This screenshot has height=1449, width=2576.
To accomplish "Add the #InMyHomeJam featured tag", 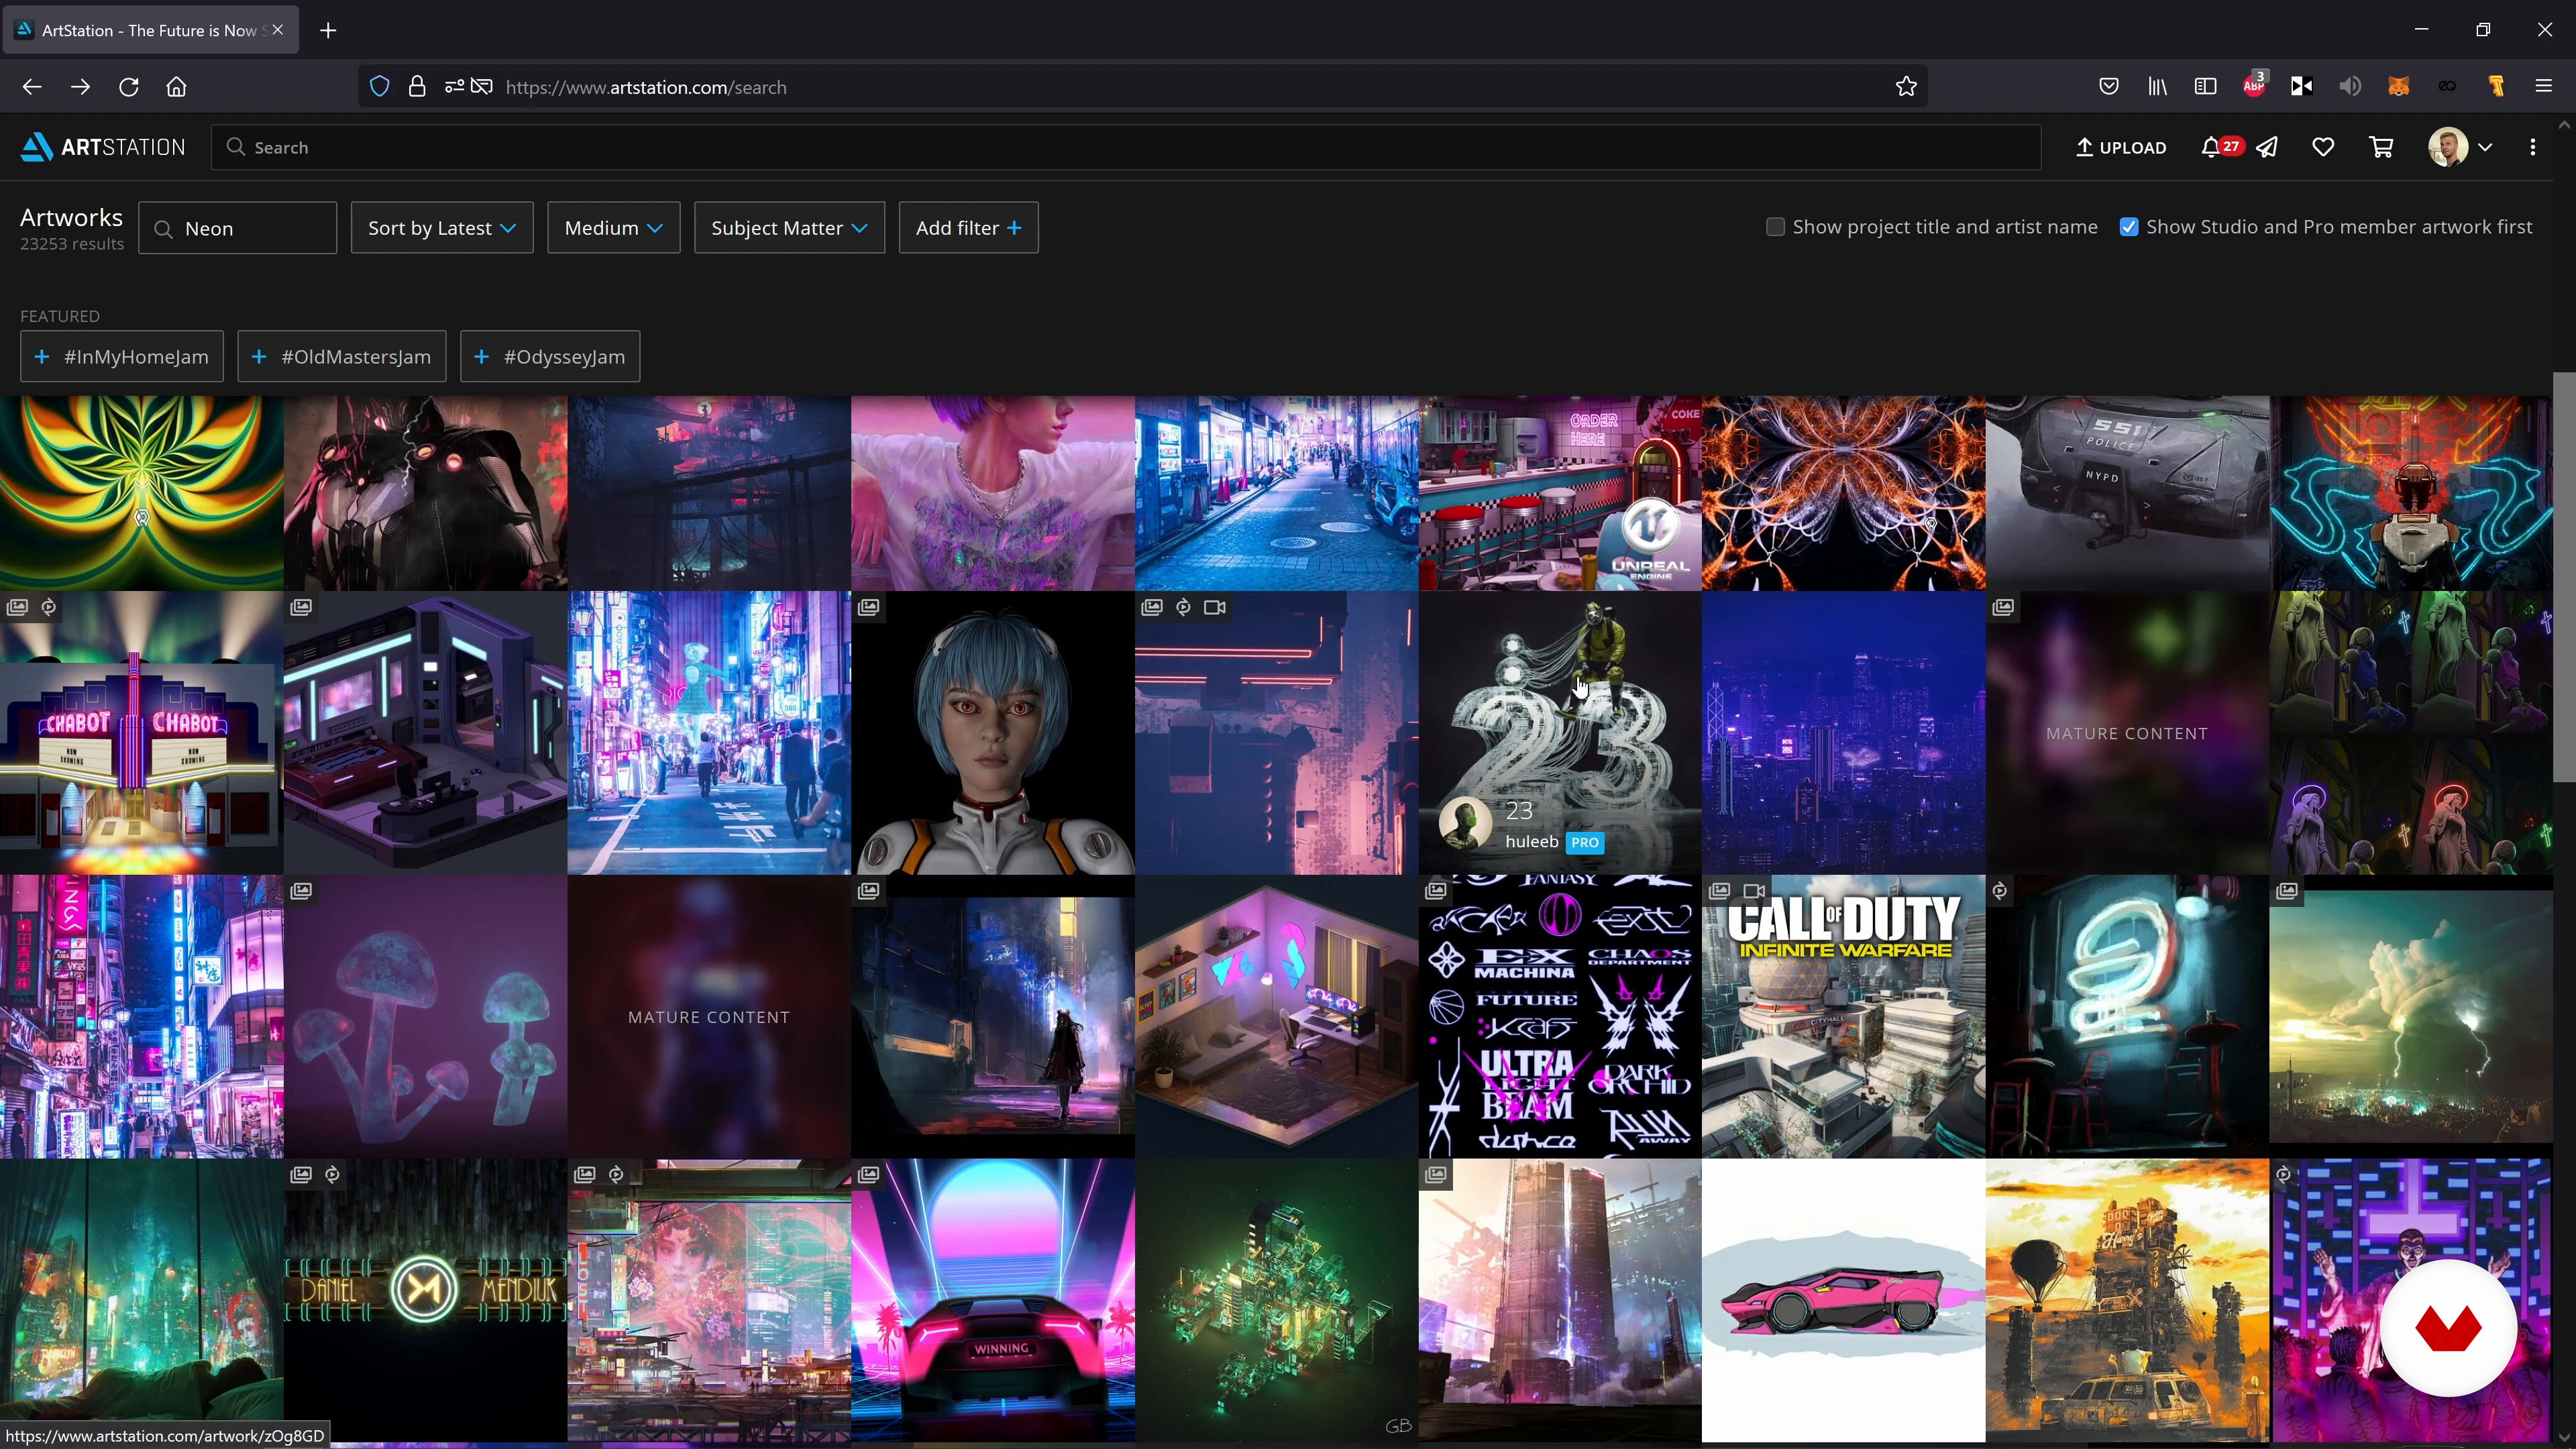I will (x=122, y=356).
